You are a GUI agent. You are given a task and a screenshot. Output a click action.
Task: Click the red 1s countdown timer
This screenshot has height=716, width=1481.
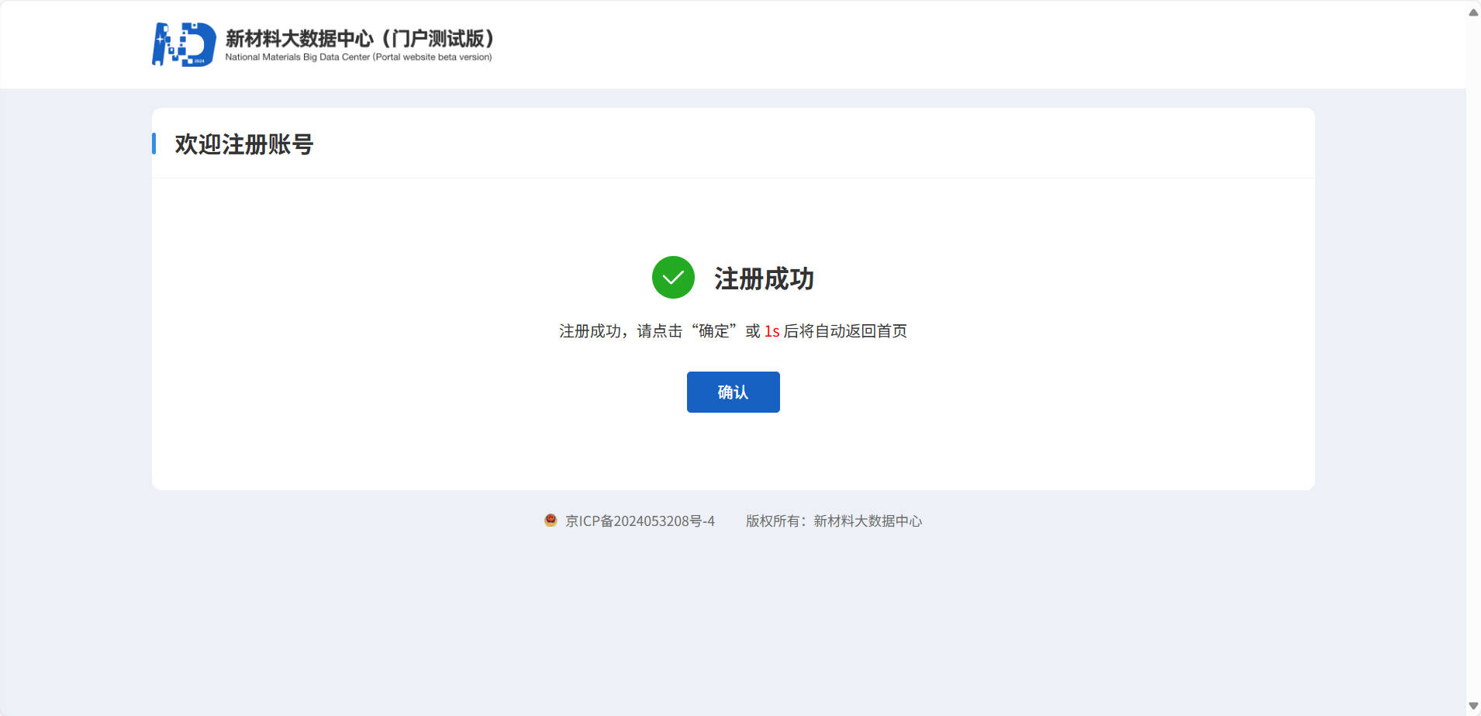[x=772, y=331]
